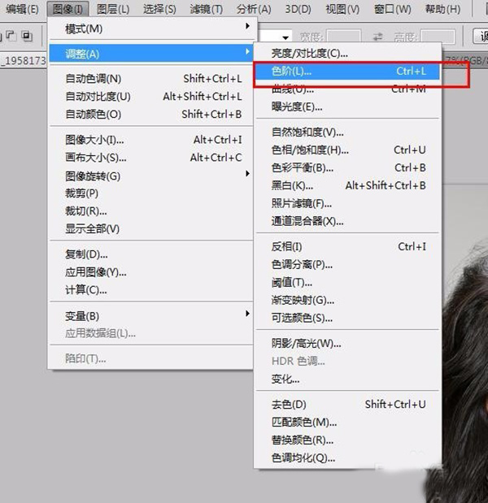Open 替换颜色(R) replace color

(x=348, y=440)
